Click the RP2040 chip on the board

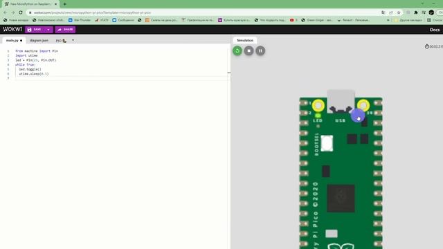coord(341,199)
